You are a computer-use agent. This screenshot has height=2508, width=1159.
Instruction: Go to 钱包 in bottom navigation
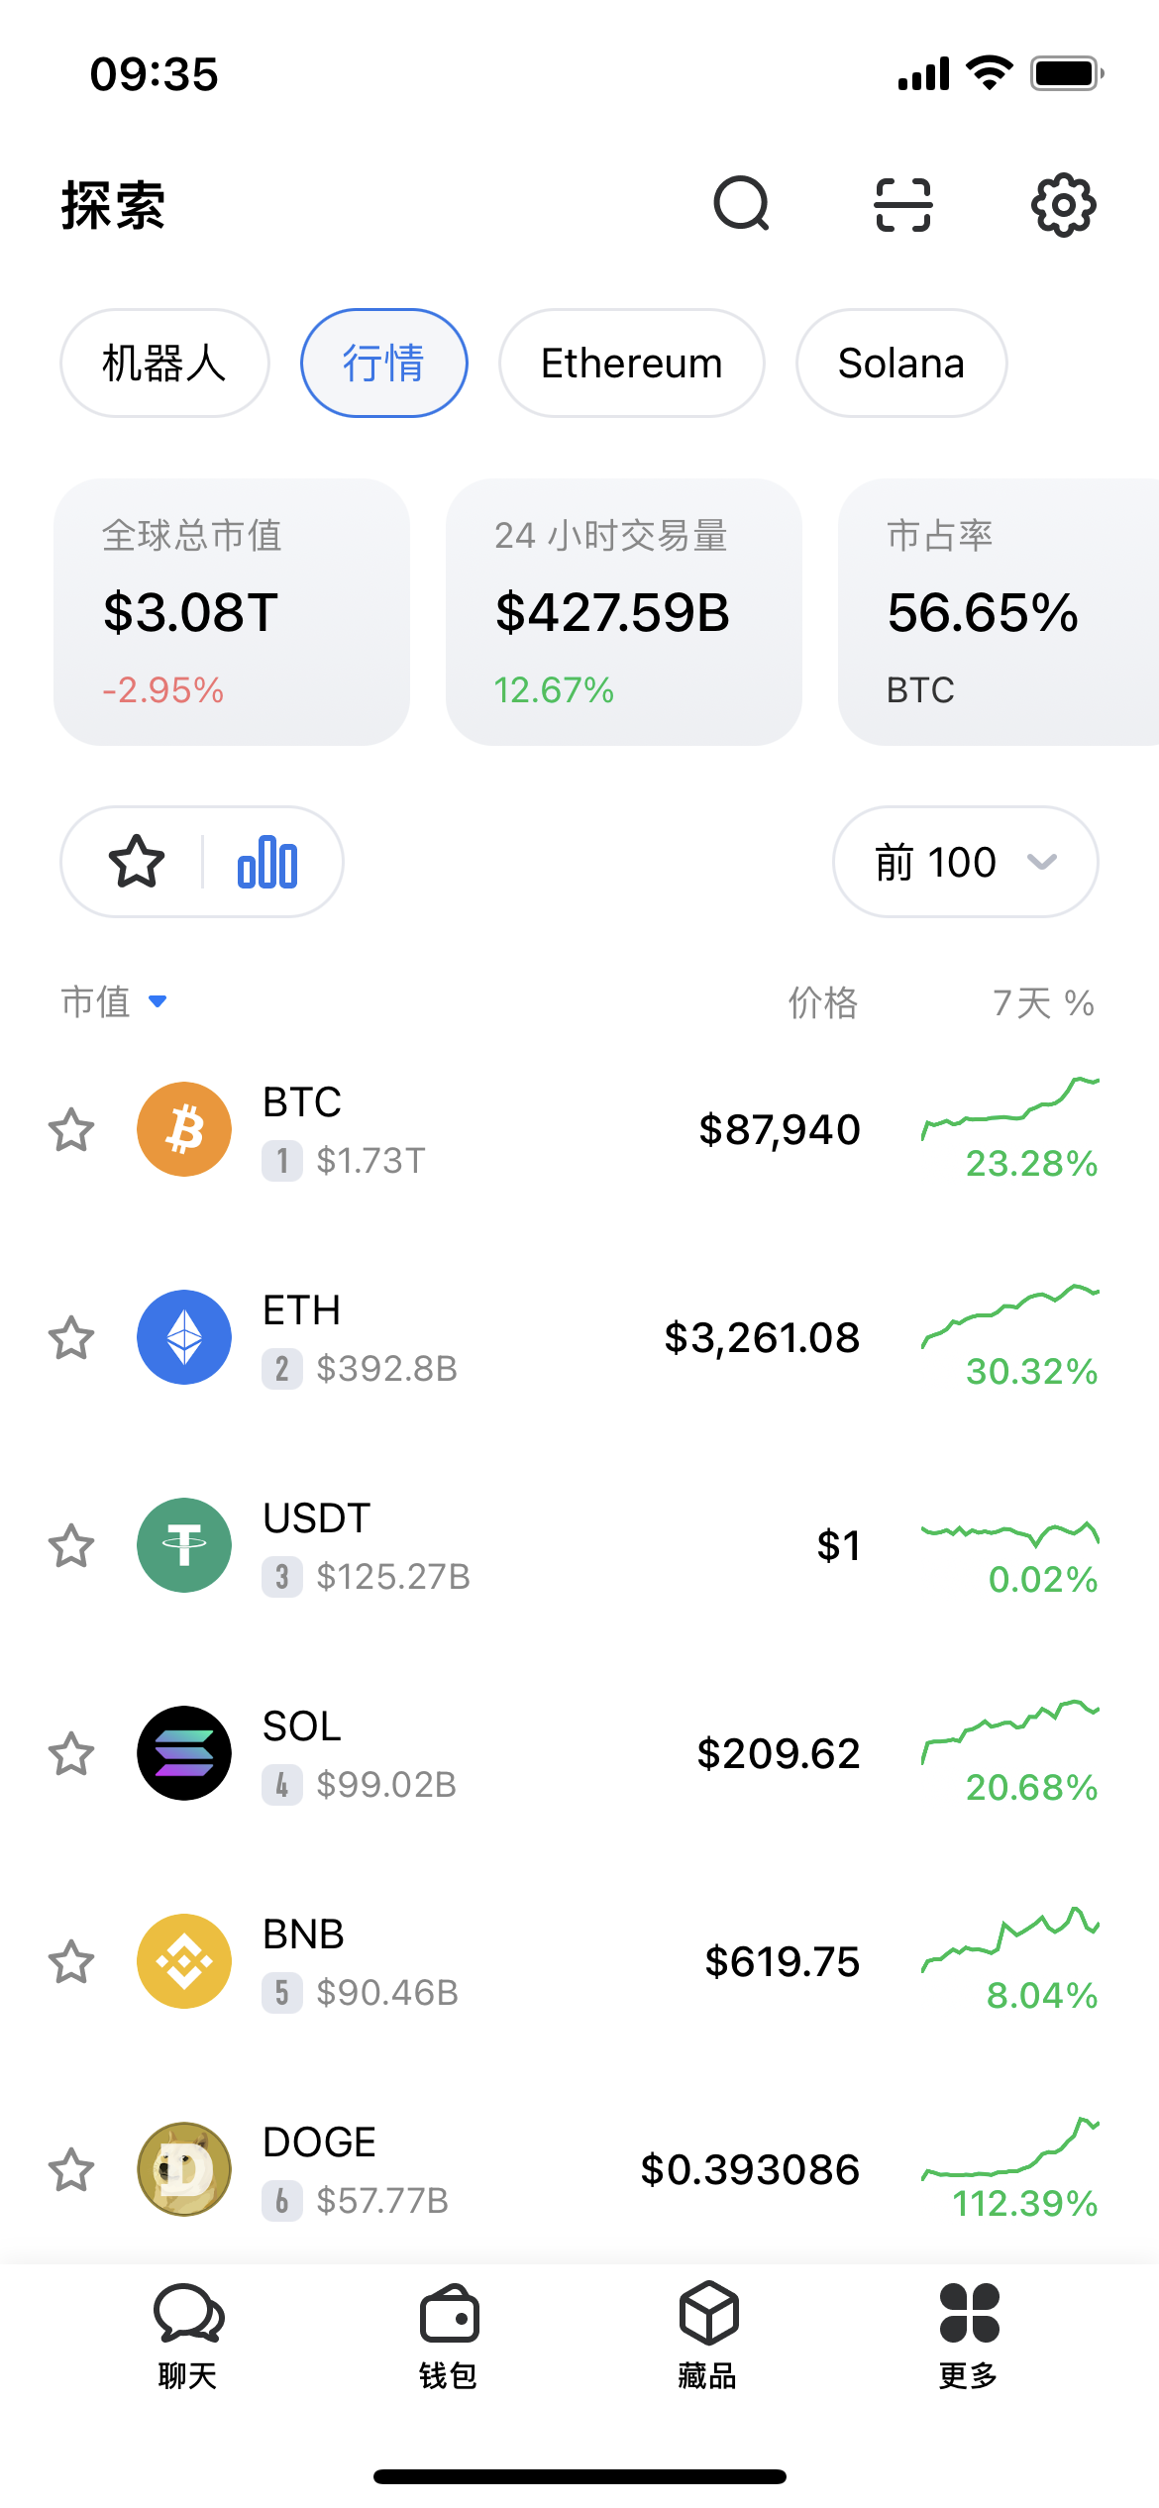click(x=449, y=2336)
